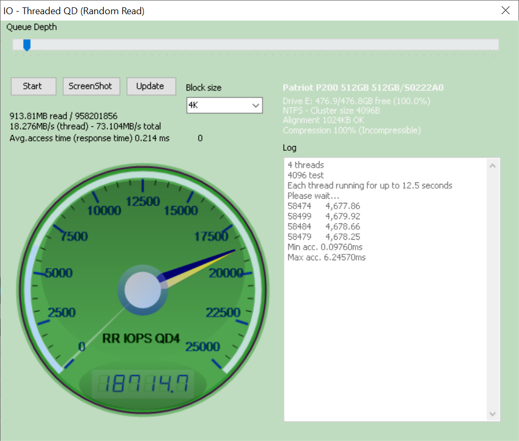Click the 22500 mark on the gauge
Image resolution: width=519 pixels, height=441 pixels.
click(223, 313)
